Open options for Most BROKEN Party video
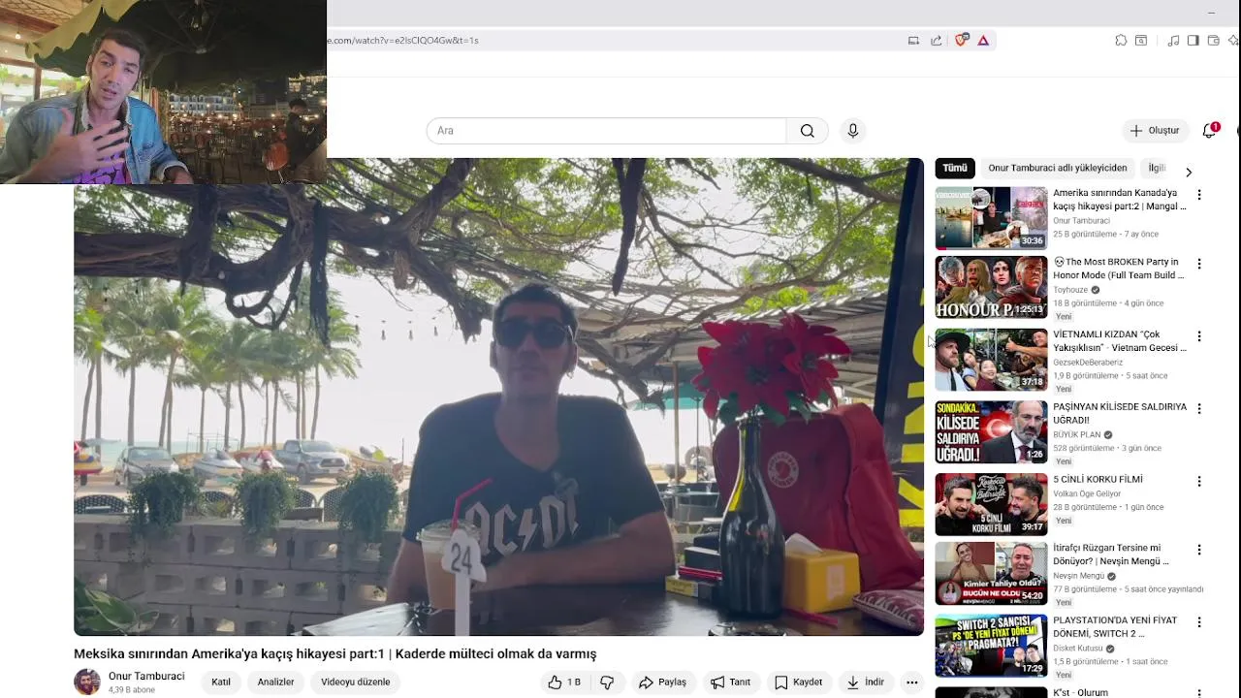 [x=1199, y=264]
